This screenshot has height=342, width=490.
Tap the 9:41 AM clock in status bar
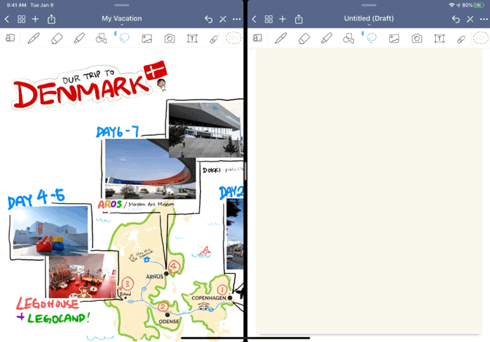pyautogui.click(x=16, y=5)
